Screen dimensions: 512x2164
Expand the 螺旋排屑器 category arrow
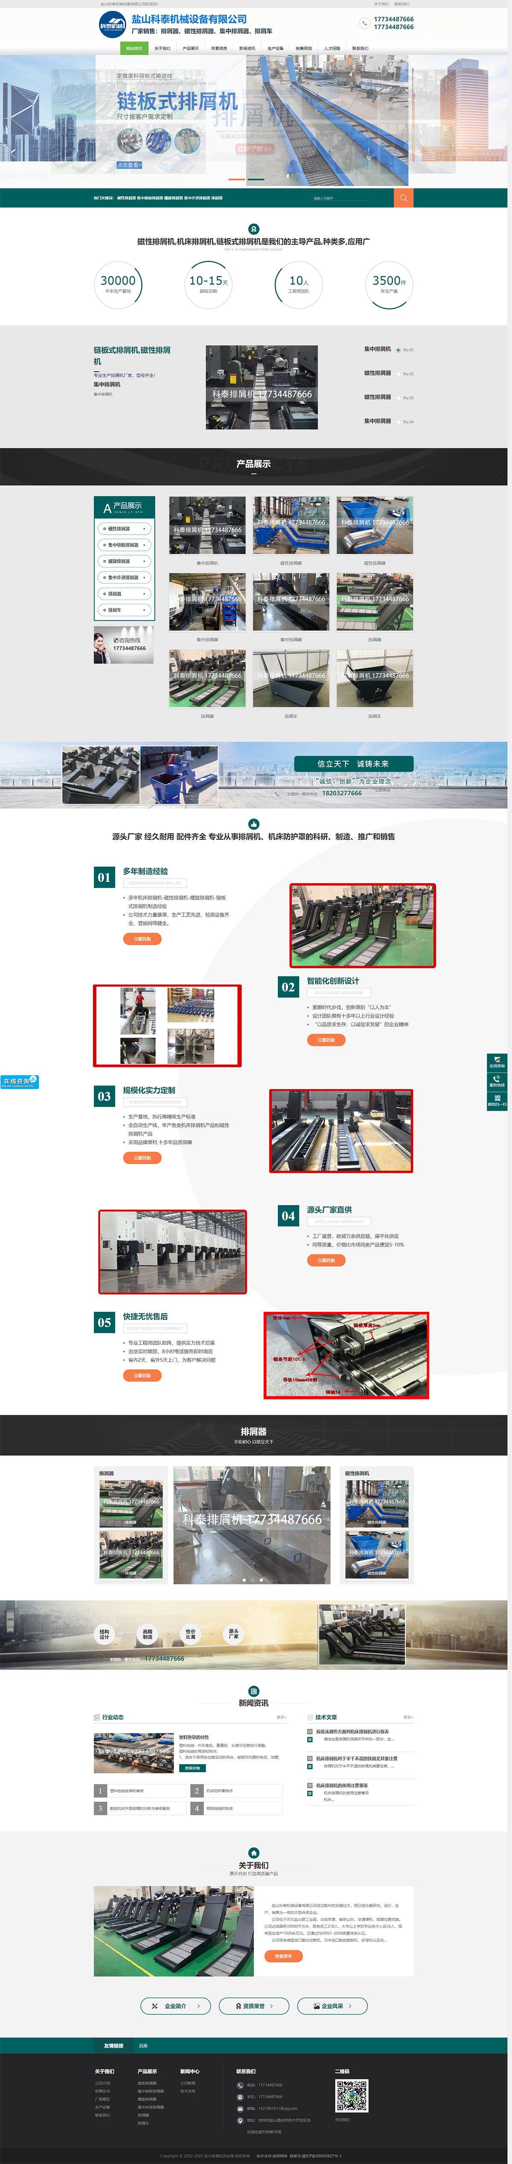click(143, 561)
